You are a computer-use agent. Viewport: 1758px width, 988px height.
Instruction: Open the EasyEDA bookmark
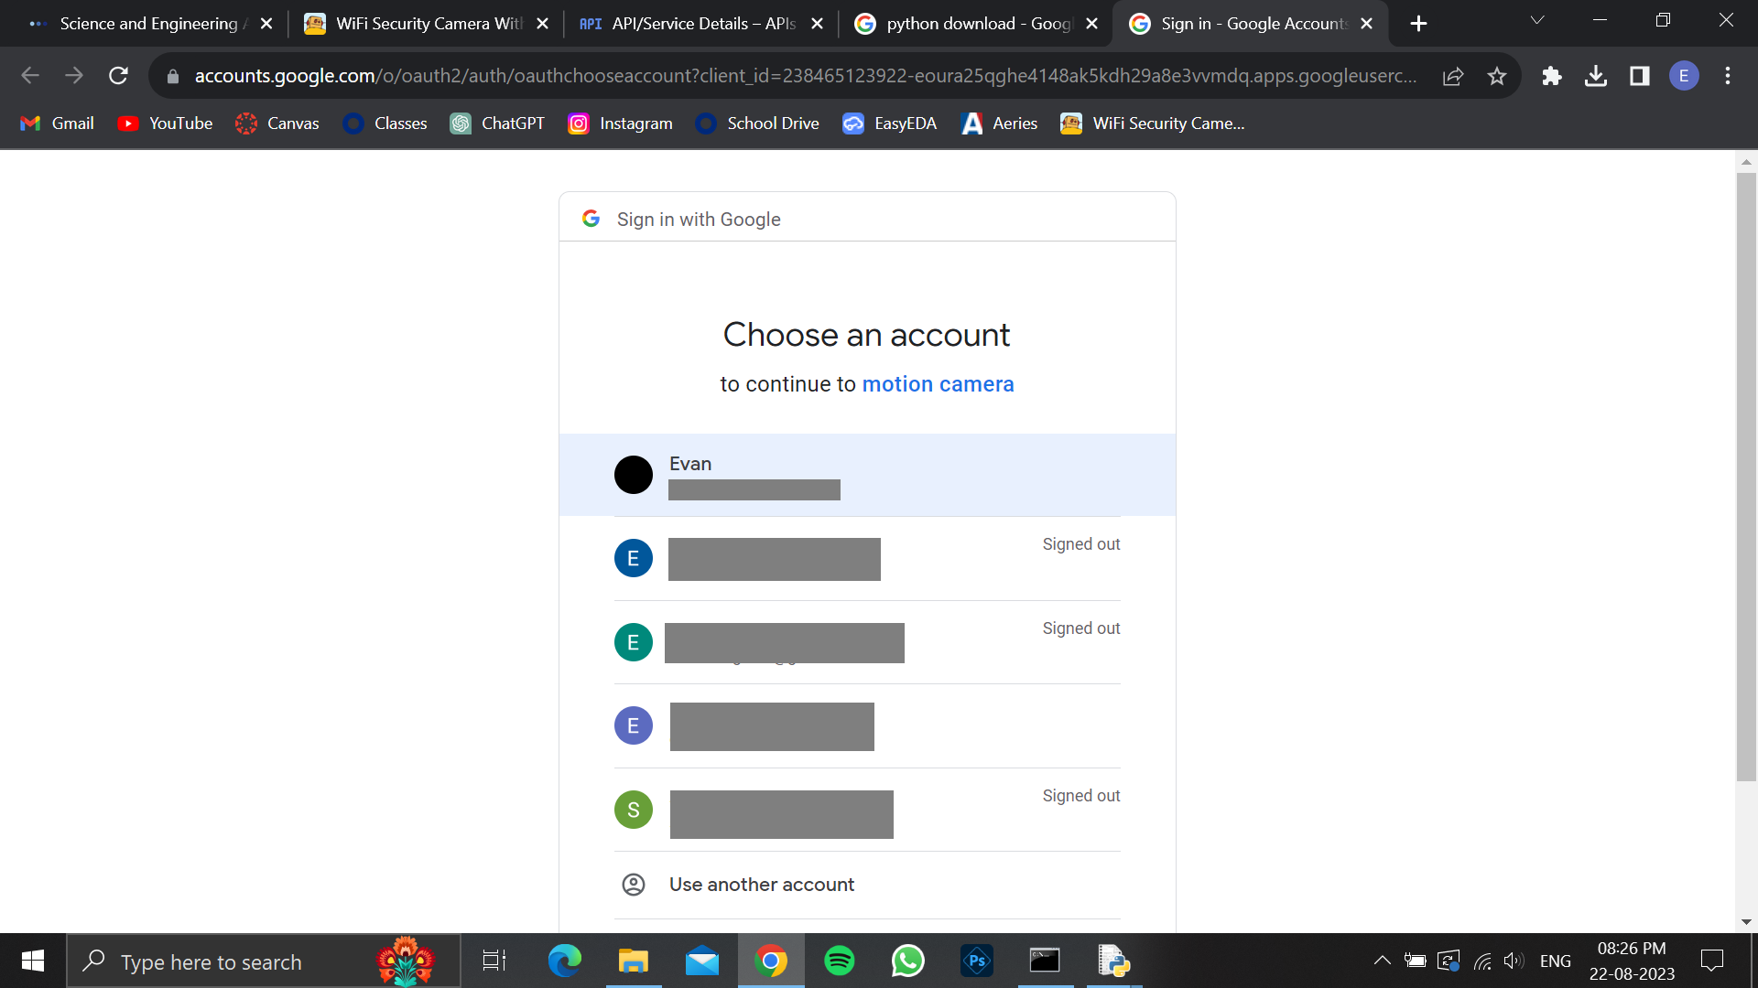tap(890, 123)
